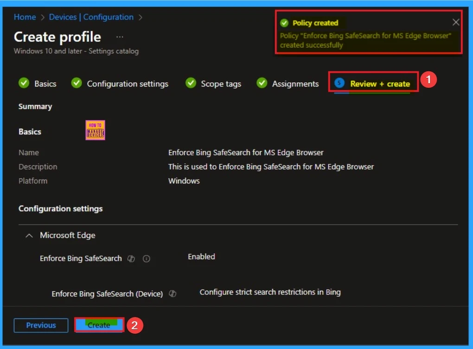Dismiss the Policy created notification
This screenshot has width=473, height=349.
point(456,22)
